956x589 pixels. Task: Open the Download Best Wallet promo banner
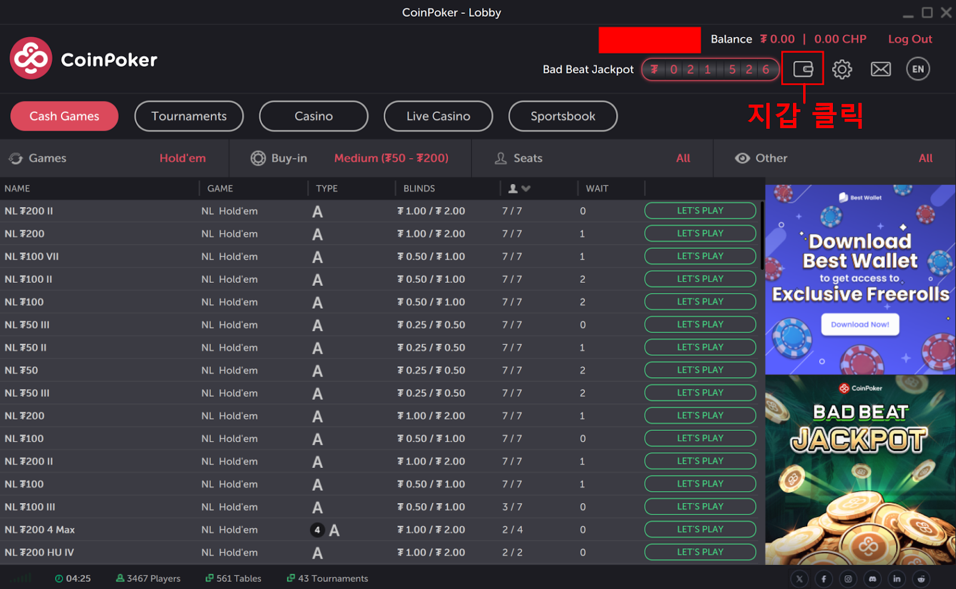[x=860, y=279]
